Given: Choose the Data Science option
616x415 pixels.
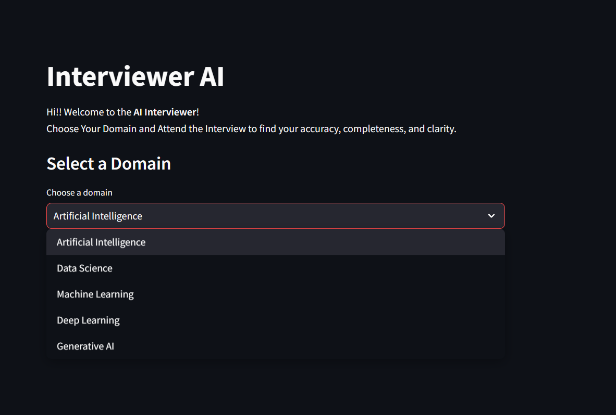Looking at the screenshot, I should 275,268.
